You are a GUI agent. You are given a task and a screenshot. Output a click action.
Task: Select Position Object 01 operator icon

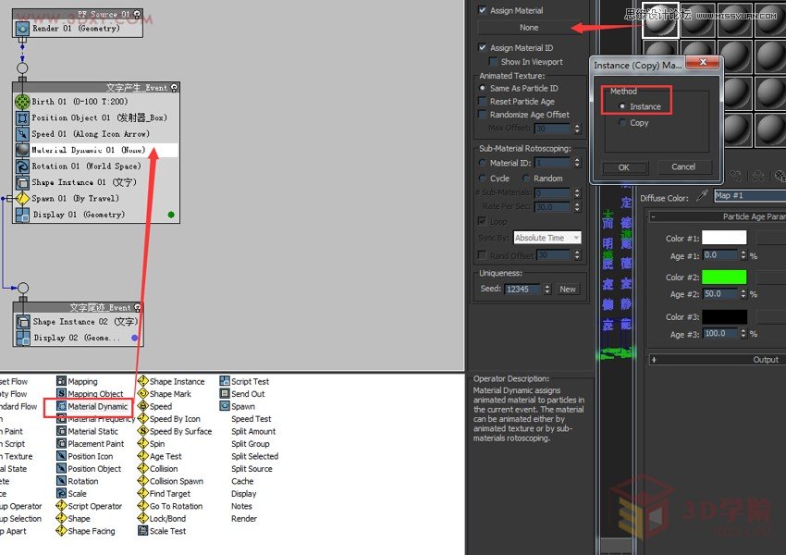click(22, 117)
